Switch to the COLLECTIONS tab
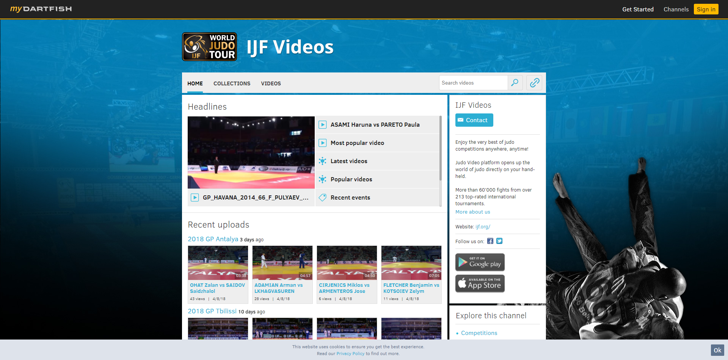The image size is (728, 360). (x=232, y=83)
